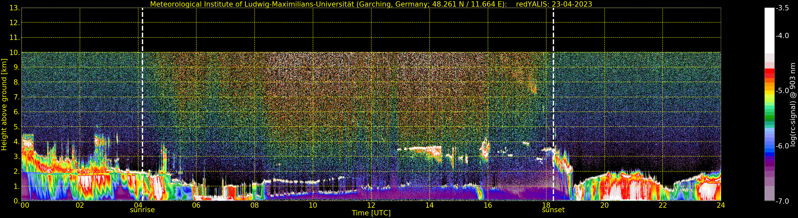The height and width of the screenshot is (218, 798).
Task: Click the 'sunrise' label under the time axis
Action: pyautogui.click(x=142, y=210)
